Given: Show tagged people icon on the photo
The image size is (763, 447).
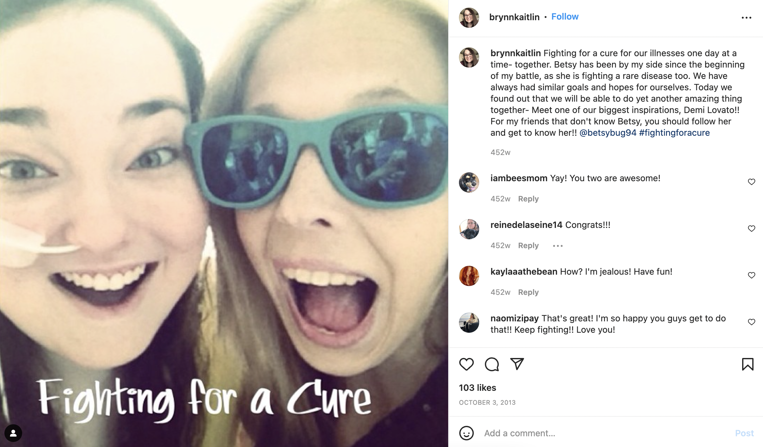Looking at the screenshot, I should [13, 433].
